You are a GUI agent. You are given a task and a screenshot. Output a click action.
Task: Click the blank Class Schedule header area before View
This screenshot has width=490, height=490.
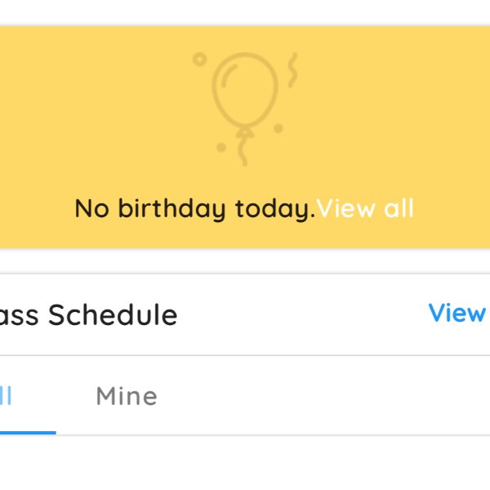pos(303,314)
